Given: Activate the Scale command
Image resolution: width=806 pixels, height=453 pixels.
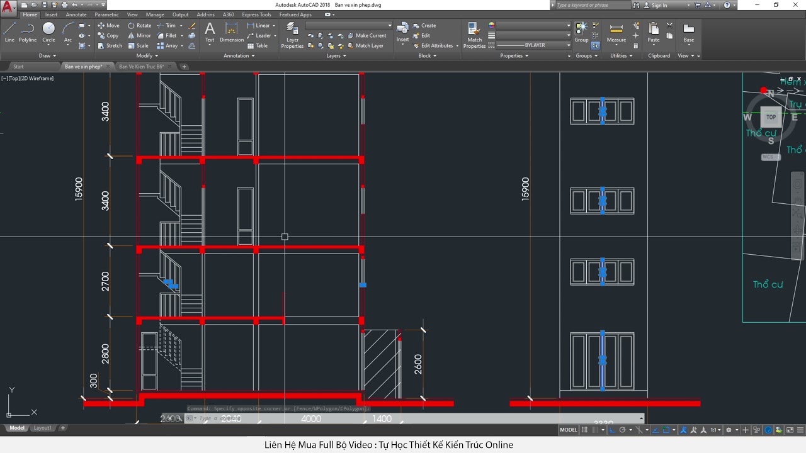Looking at the screenshot, I should click(x=138, y=46).
